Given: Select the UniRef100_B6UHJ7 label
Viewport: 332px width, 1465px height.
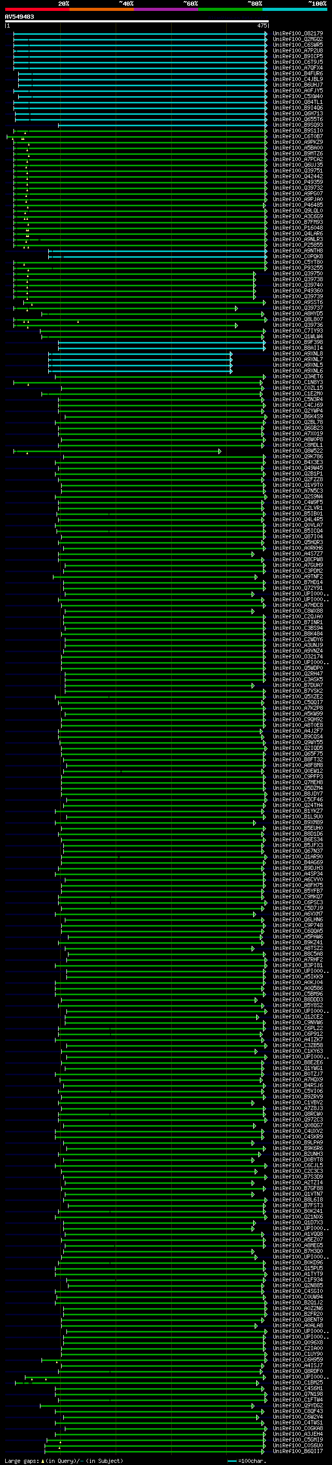Looking at the screenshot, I should (298, 85).
